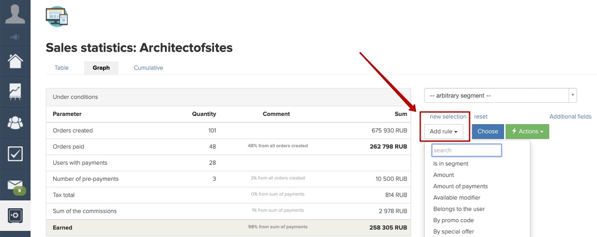Go to the home icon in sidebar
This screenshot has width=597, height=237.
(15, 61)
